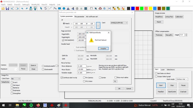Open Firefox from the taskbar
This screenshot has width=193, height=108.
tap(38, 105)
